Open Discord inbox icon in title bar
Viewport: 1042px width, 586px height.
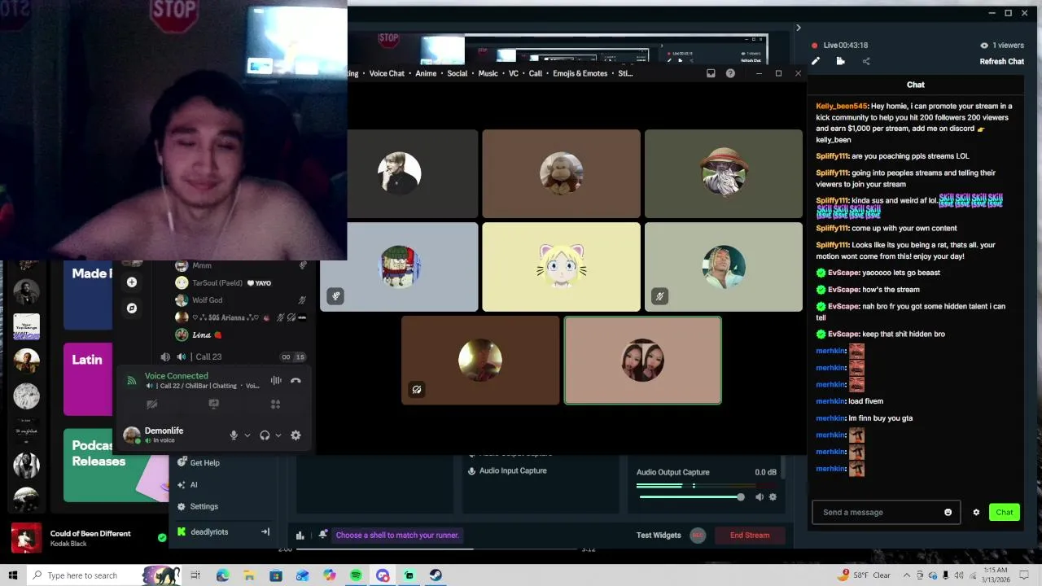(711, 73)
